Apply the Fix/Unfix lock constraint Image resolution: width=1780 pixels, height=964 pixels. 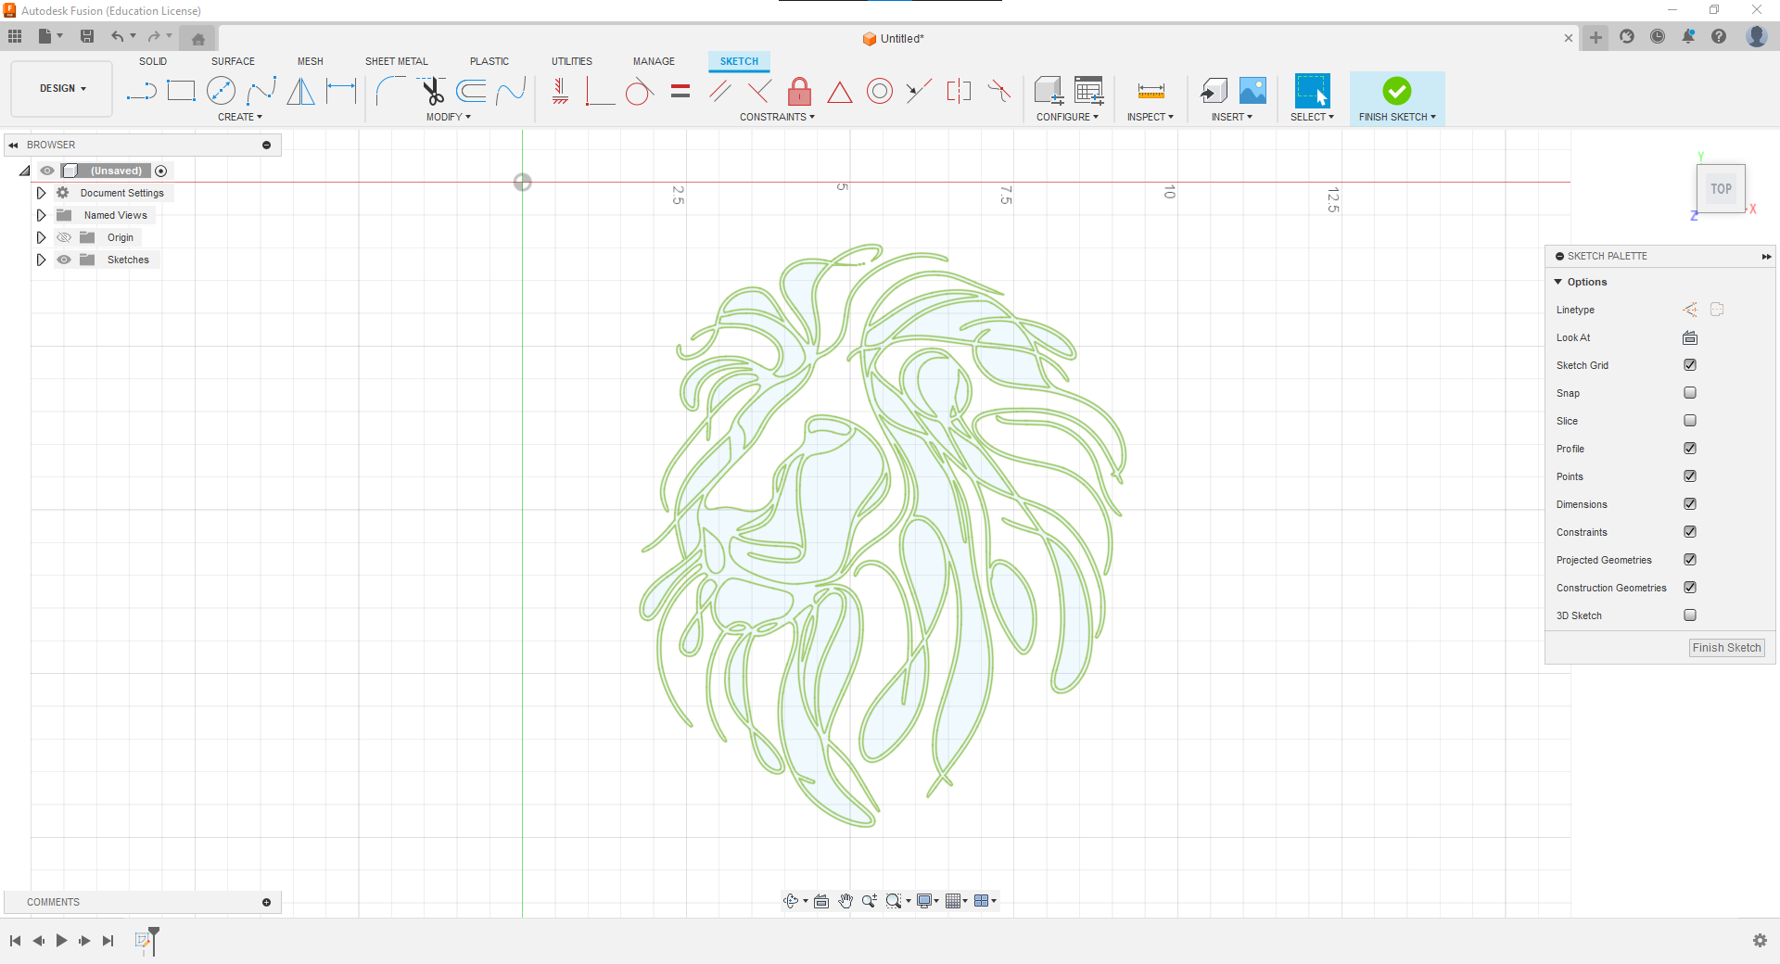tap(799, 91)
